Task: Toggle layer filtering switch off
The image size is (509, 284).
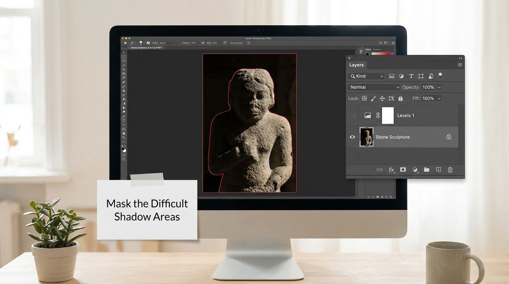Action: pyautogui.click(x=440, y=76)
